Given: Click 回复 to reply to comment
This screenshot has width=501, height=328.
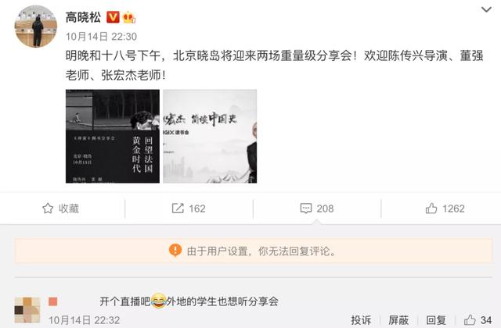Looking at the screenshot, I should pyautogui.click(x=436, y=320).
